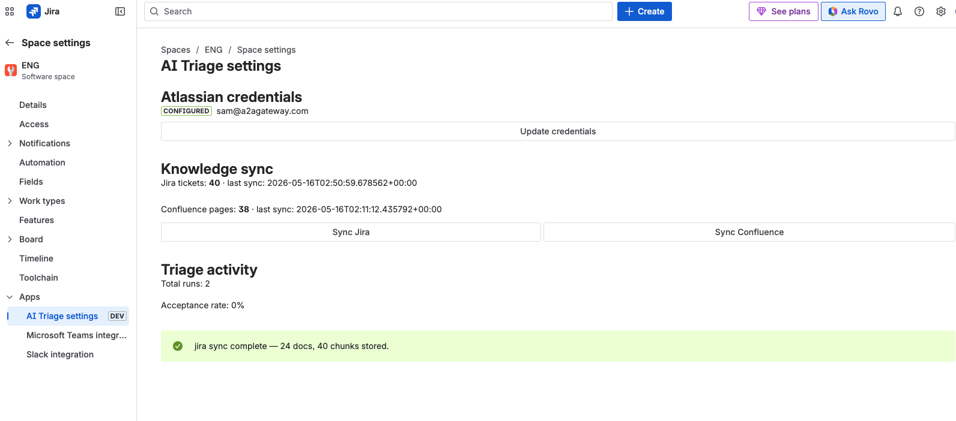Open Automation settings
The height and width of the screenshot is (421, 956).
click(x=42, y=163)
